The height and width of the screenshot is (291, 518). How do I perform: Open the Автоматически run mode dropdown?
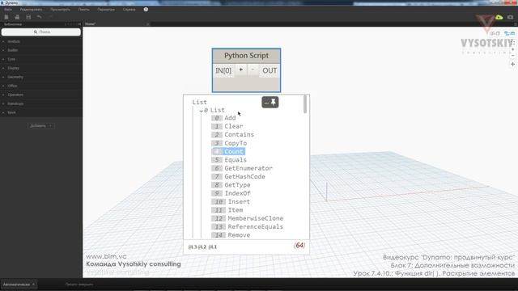coord(19,284)
